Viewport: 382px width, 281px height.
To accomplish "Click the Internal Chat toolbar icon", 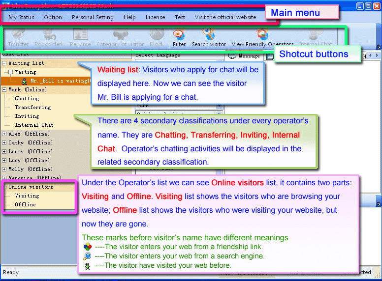I will coord(316,38).
